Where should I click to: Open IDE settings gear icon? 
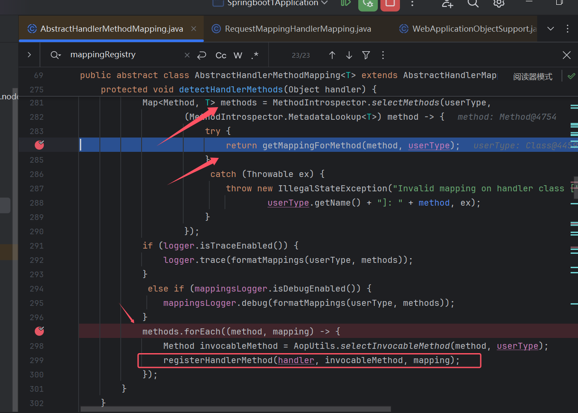499,3
